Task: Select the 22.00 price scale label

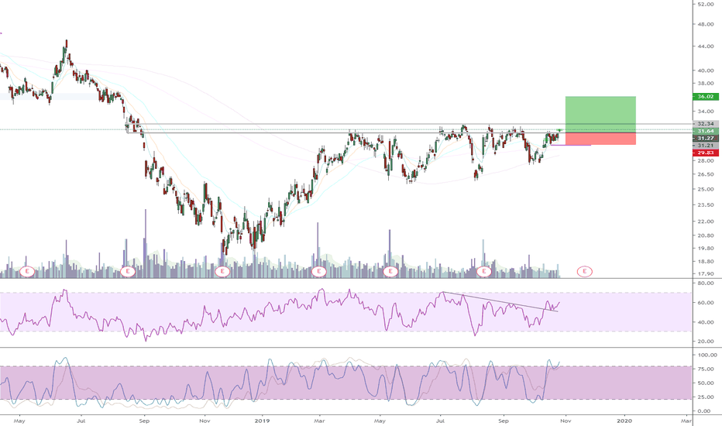Action: [706, 222]
